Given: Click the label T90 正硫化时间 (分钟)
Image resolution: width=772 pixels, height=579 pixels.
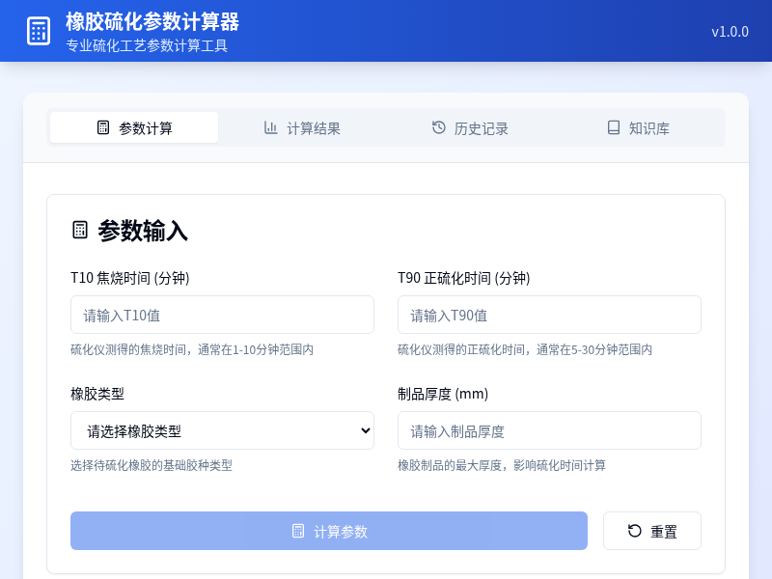Looking at the screenshot, I should (x=464, y=278).
